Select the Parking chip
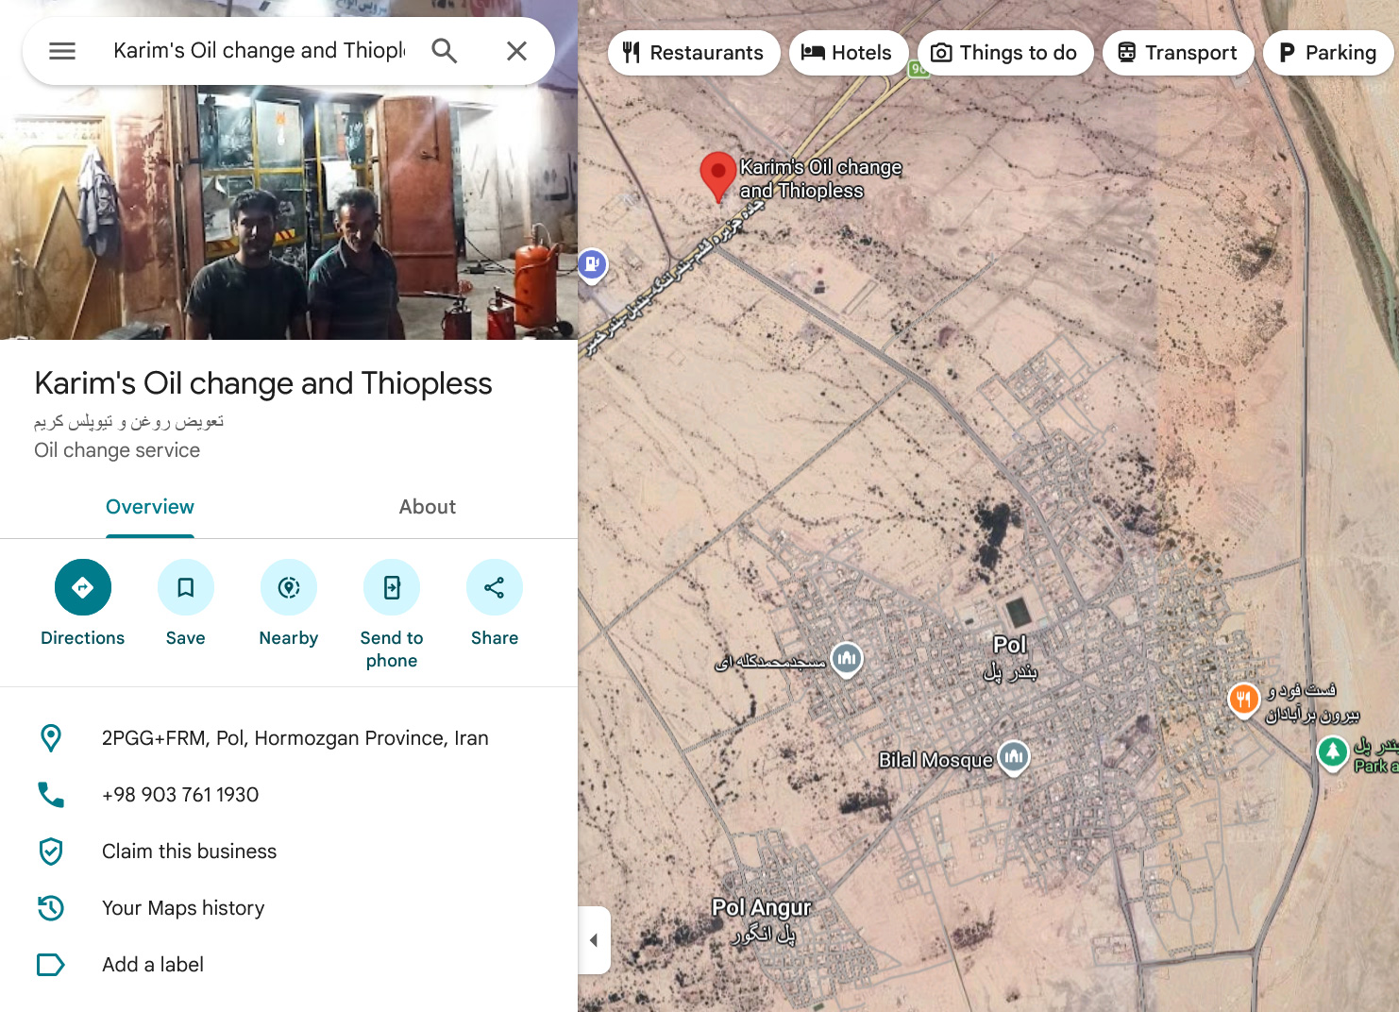The width and height of the screenshot is (1399, 1012). pos(1327,53)
